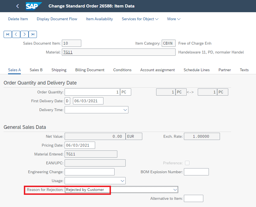
Task: Jump to the last item
Action: click(33, 34)
